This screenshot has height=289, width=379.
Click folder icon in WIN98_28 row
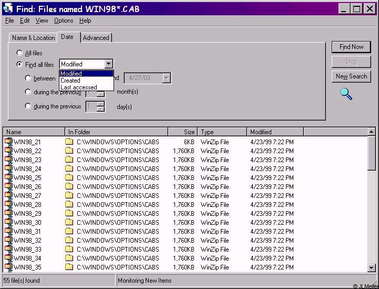(69, 204)
